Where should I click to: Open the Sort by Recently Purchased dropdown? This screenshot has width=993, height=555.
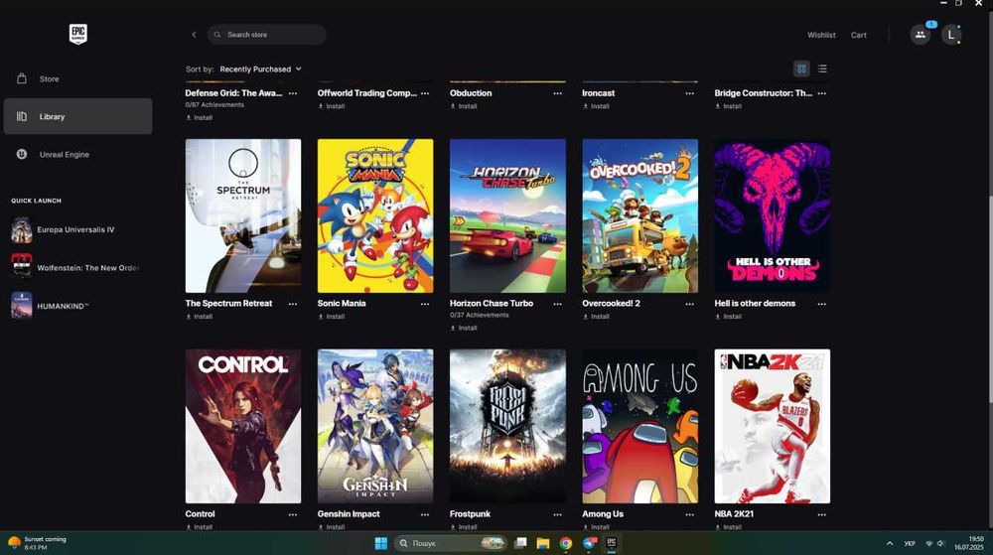click(x=260, y=69)
